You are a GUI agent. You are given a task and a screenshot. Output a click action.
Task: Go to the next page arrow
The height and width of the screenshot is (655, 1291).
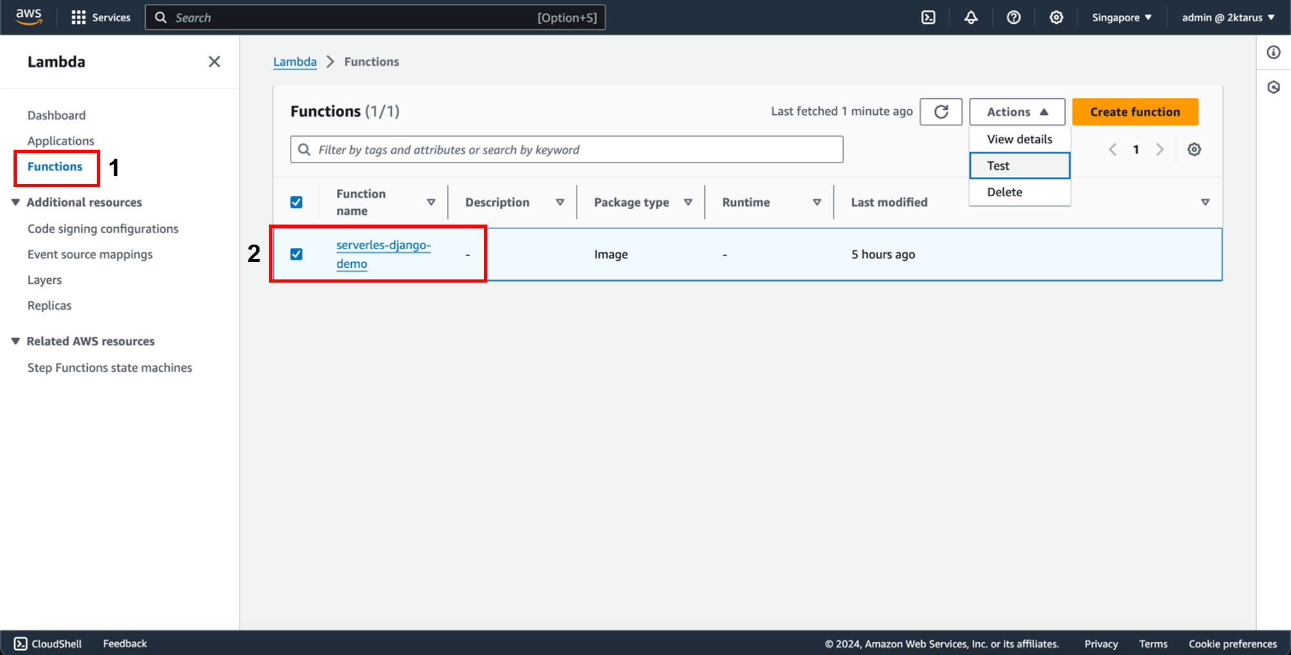click(1160, 150)
